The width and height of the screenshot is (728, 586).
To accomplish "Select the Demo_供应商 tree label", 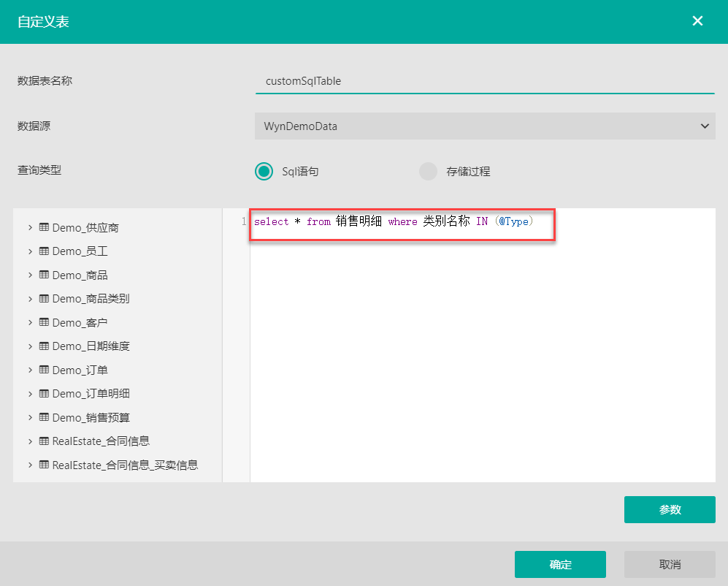I will tap(85, 228).
